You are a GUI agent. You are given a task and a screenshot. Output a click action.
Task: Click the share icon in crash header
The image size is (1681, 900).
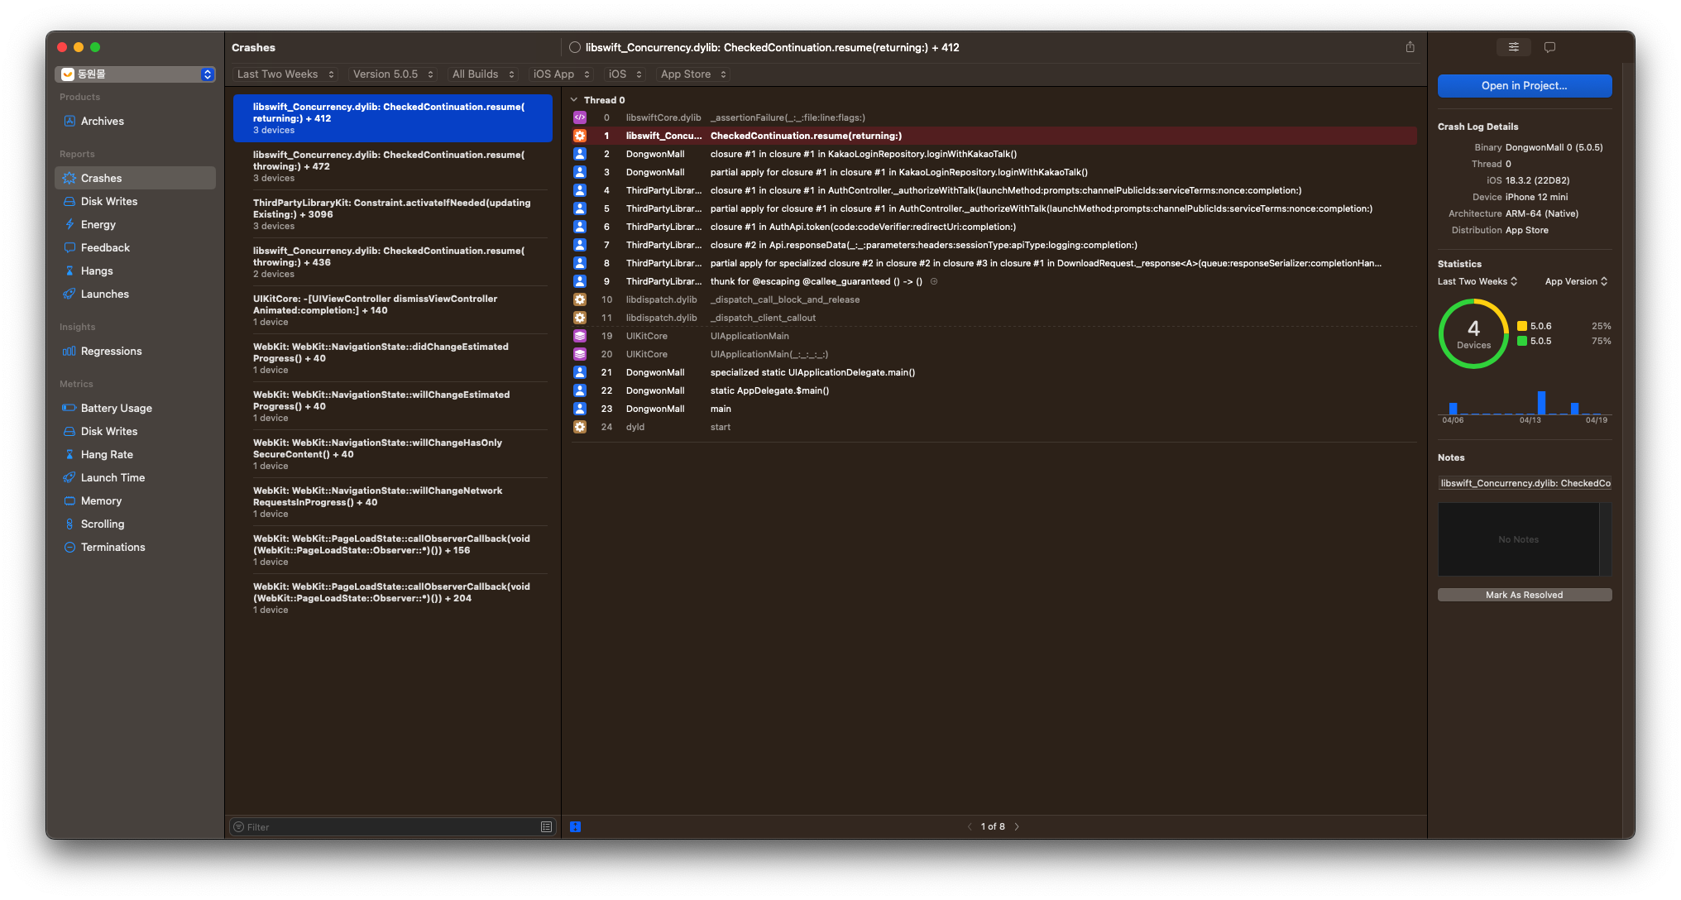[1410, 47]
